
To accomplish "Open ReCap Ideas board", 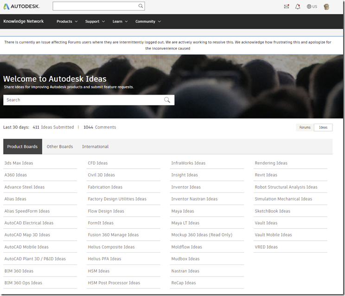I will point(184,283).
